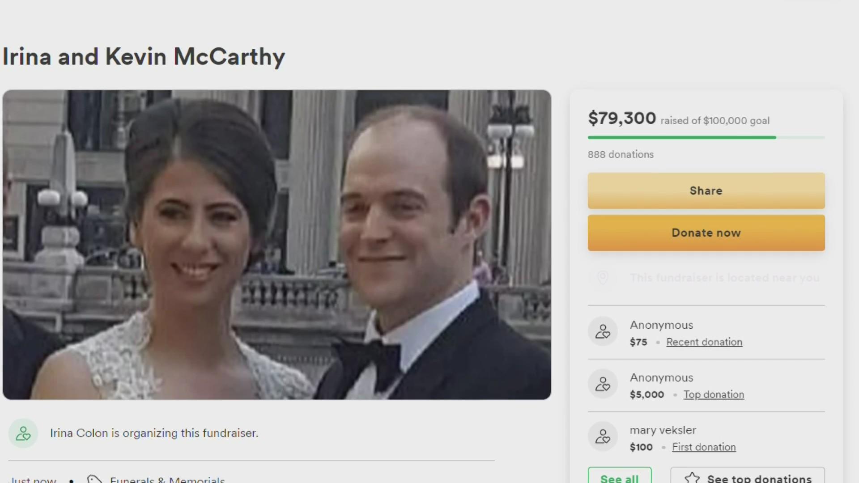Click the 888 donations count

coord(621,154)
